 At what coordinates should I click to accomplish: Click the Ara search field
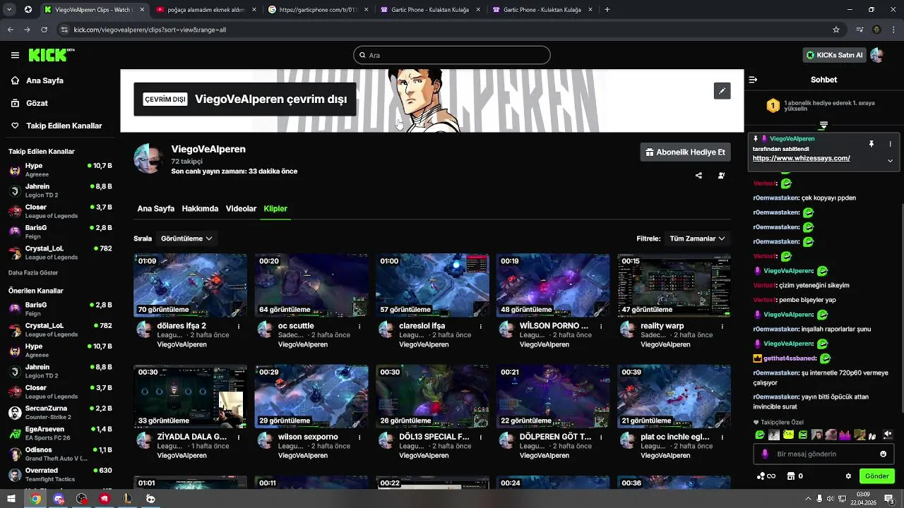pyautogui.click(x=452, y=55)
